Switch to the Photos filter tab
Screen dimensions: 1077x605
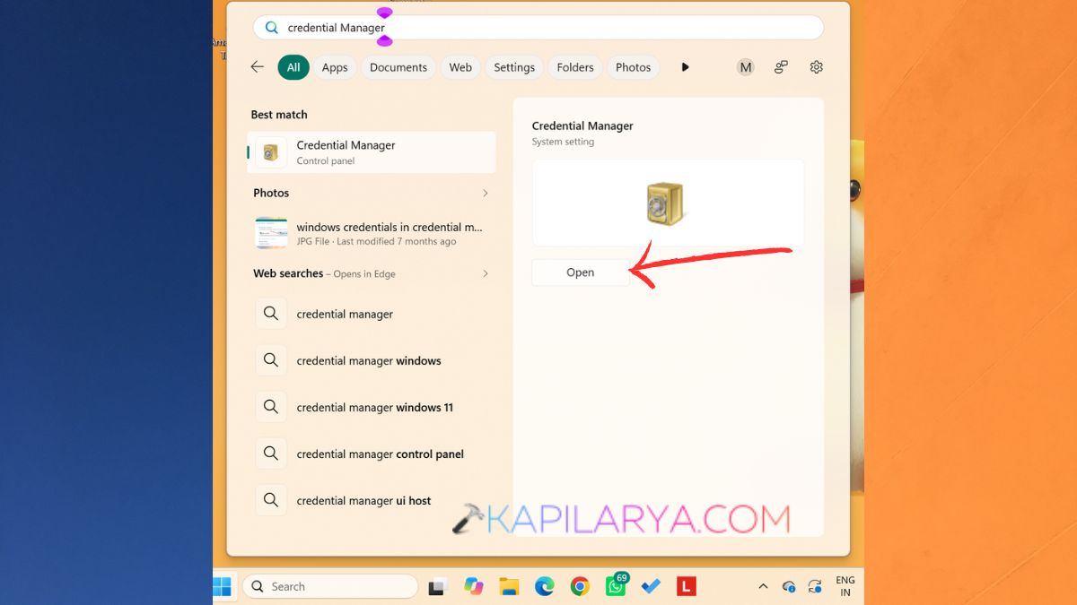click(x=634, y=67)
